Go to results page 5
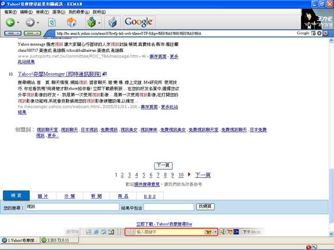334x250 pixels. pos(144,175)
